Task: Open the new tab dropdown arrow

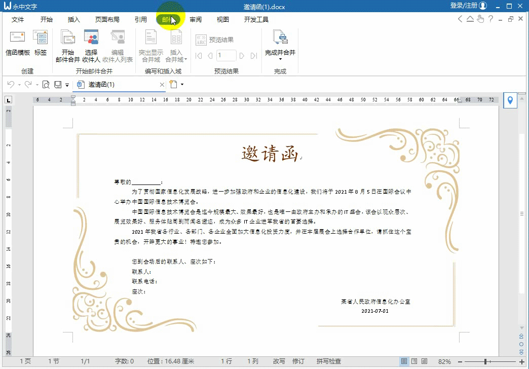Action: (x=182, y=85)
